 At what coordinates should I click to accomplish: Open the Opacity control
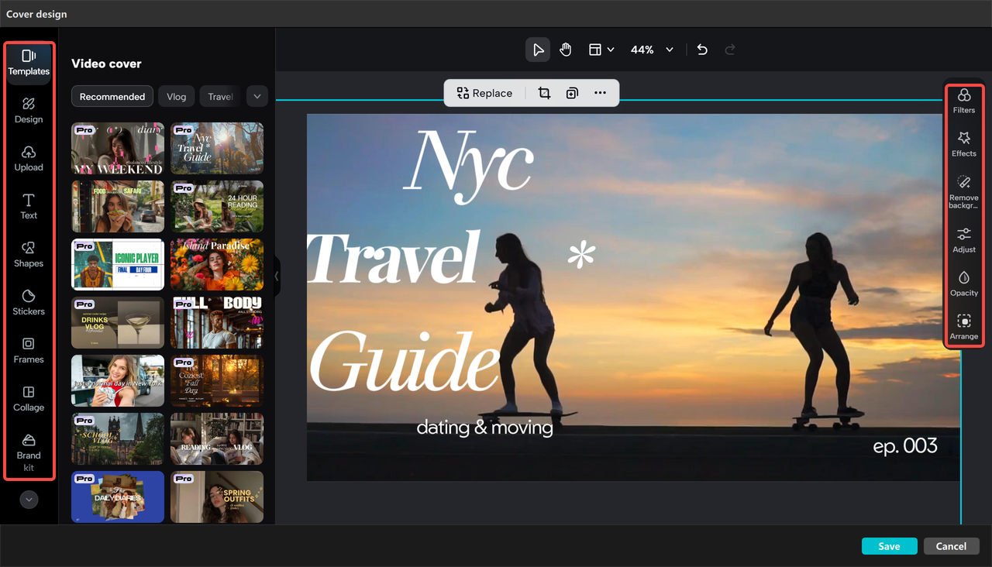coord(963,283)
